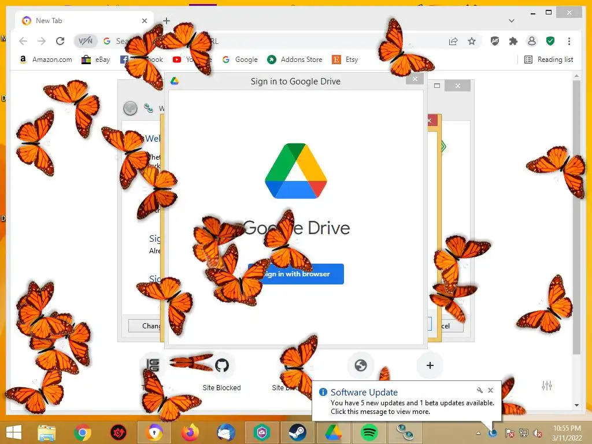The image size is (592, 444).
Task: Dismiss the Software Update notification
Action: 490,390
